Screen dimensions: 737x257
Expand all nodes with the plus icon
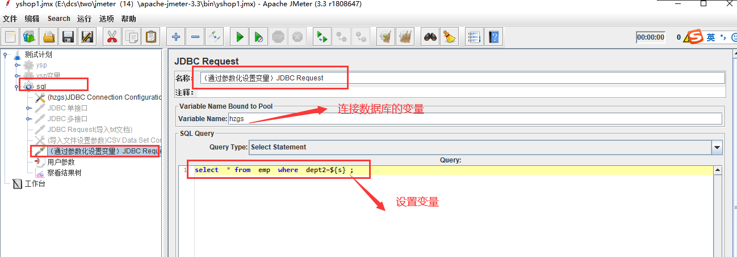[176, 37]
